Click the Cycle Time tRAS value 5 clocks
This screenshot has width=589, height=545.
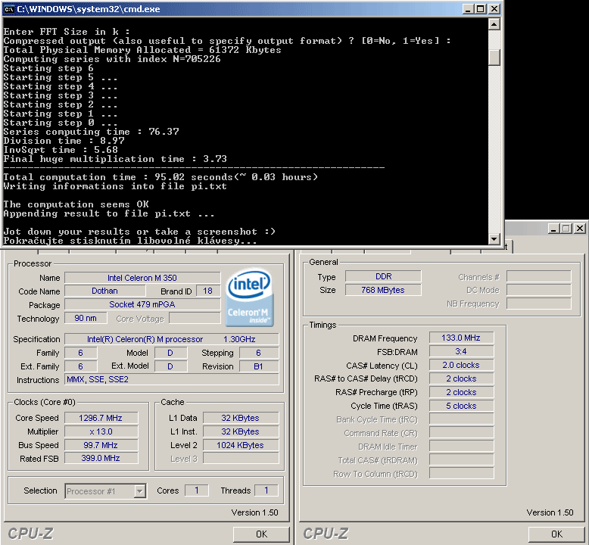[461, 406]
